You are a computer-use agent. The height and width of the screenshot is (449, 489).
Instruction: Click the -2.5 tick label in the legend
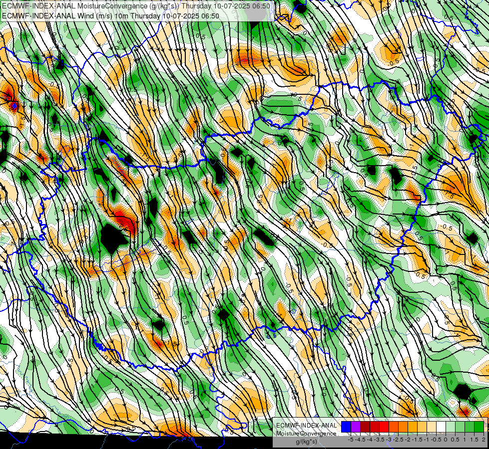399,440
